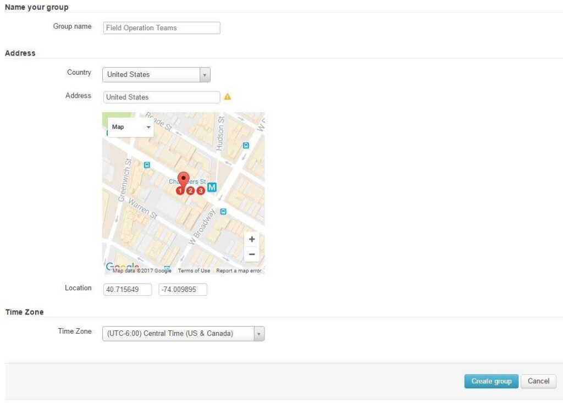
Task: Zoom in on the map
Action: point(252,239)
